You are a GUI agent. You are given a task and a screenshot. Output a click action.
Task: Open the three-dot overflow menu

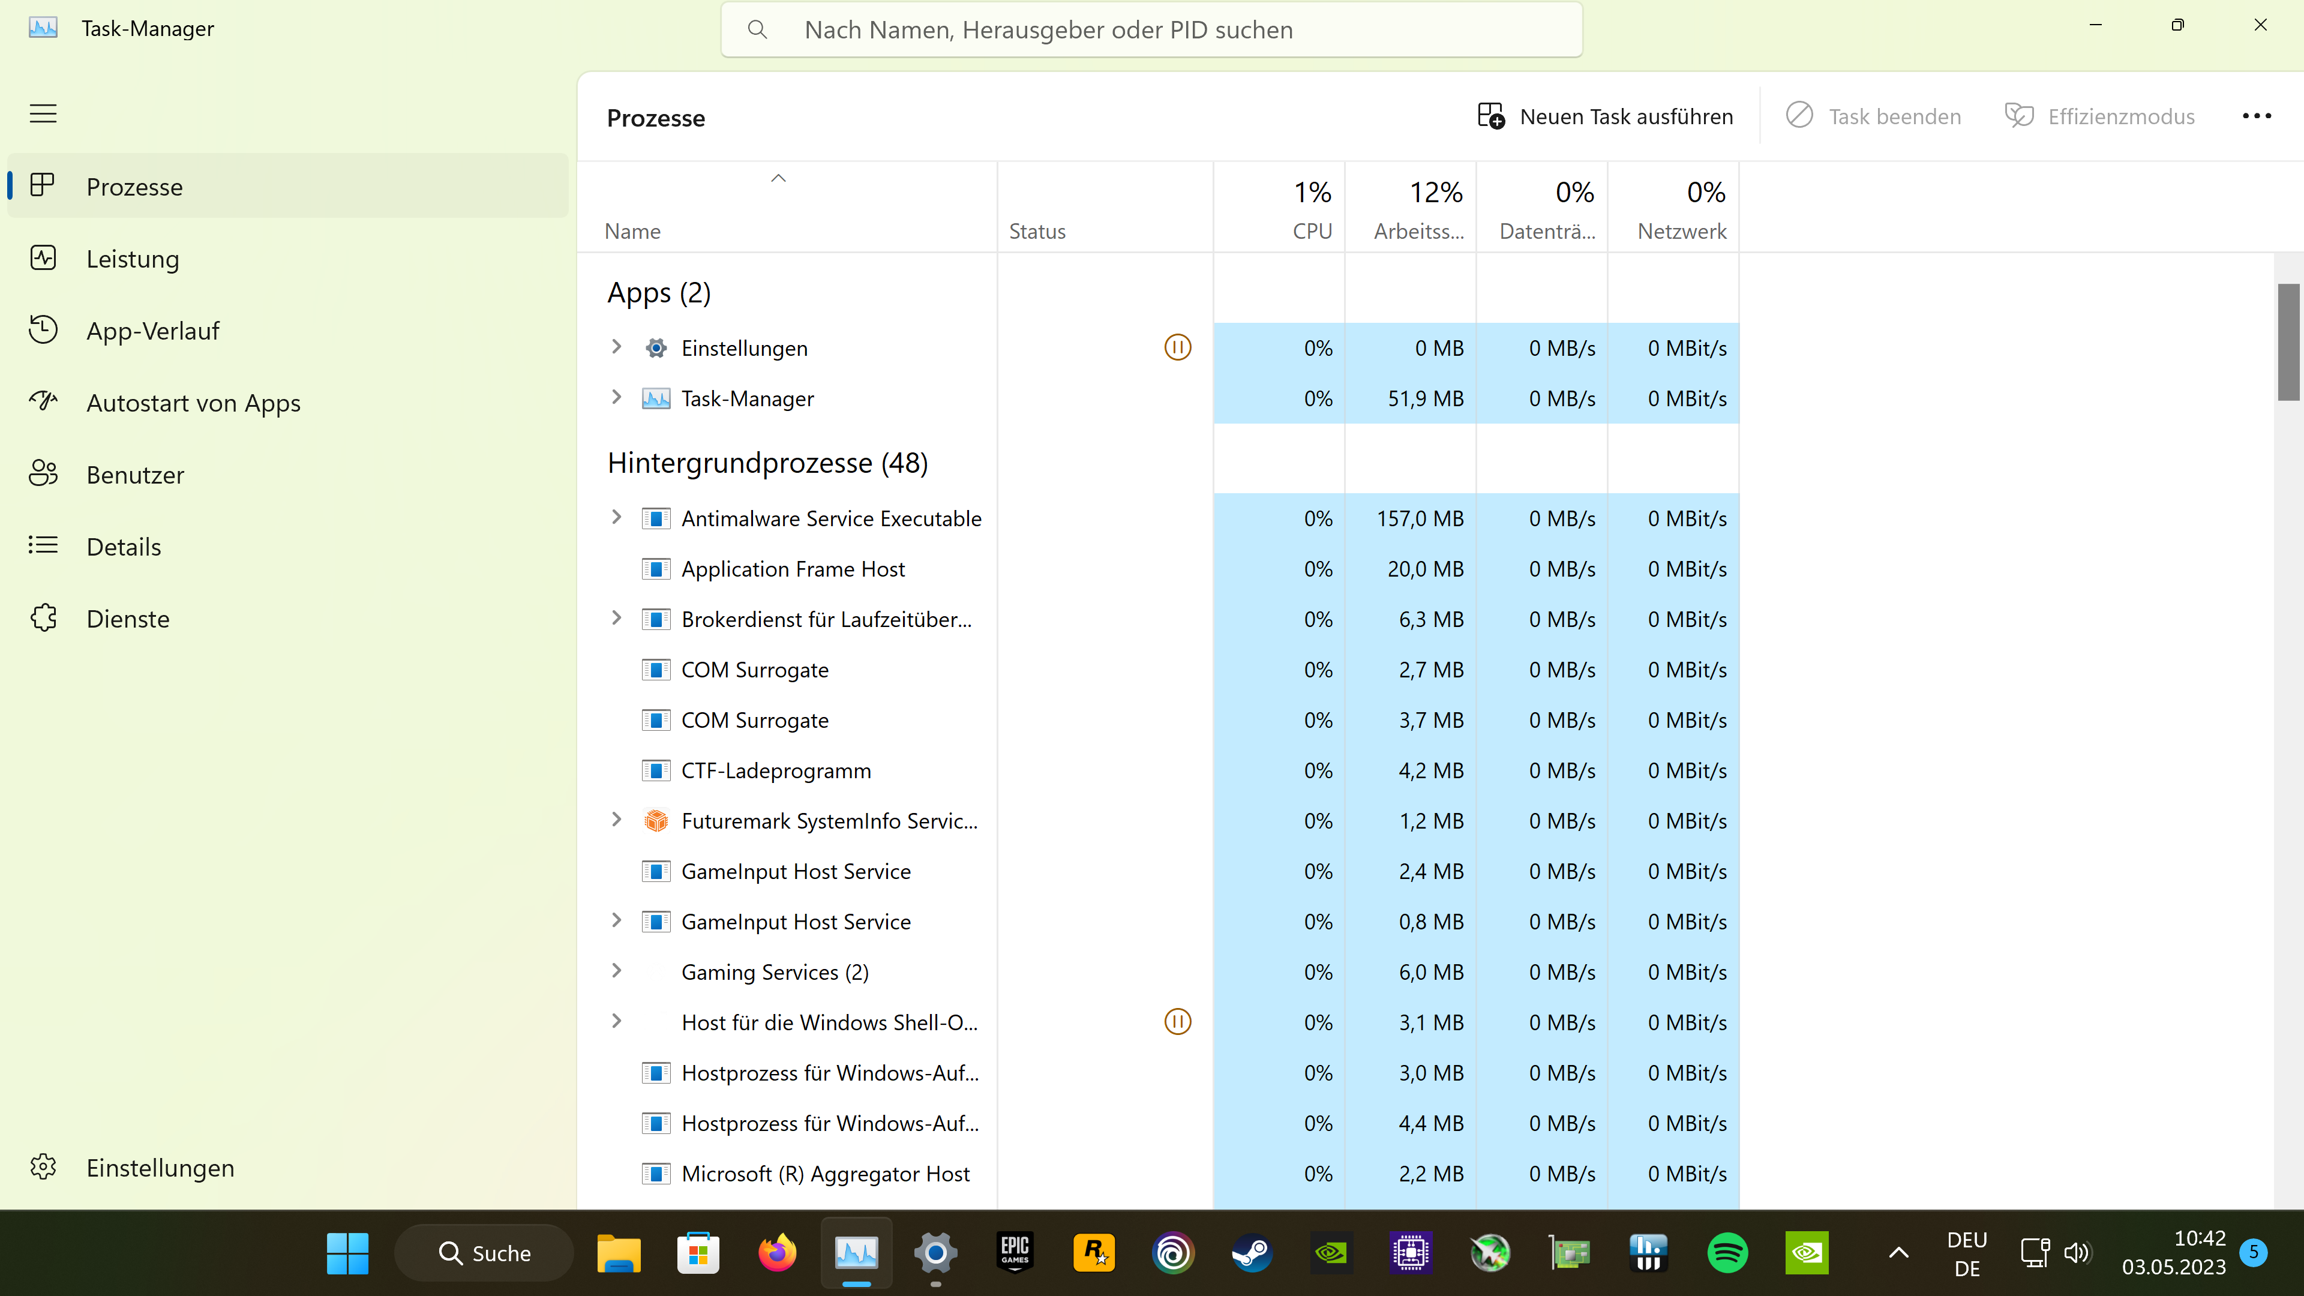pyautogui.click(x=2257, y=115)
